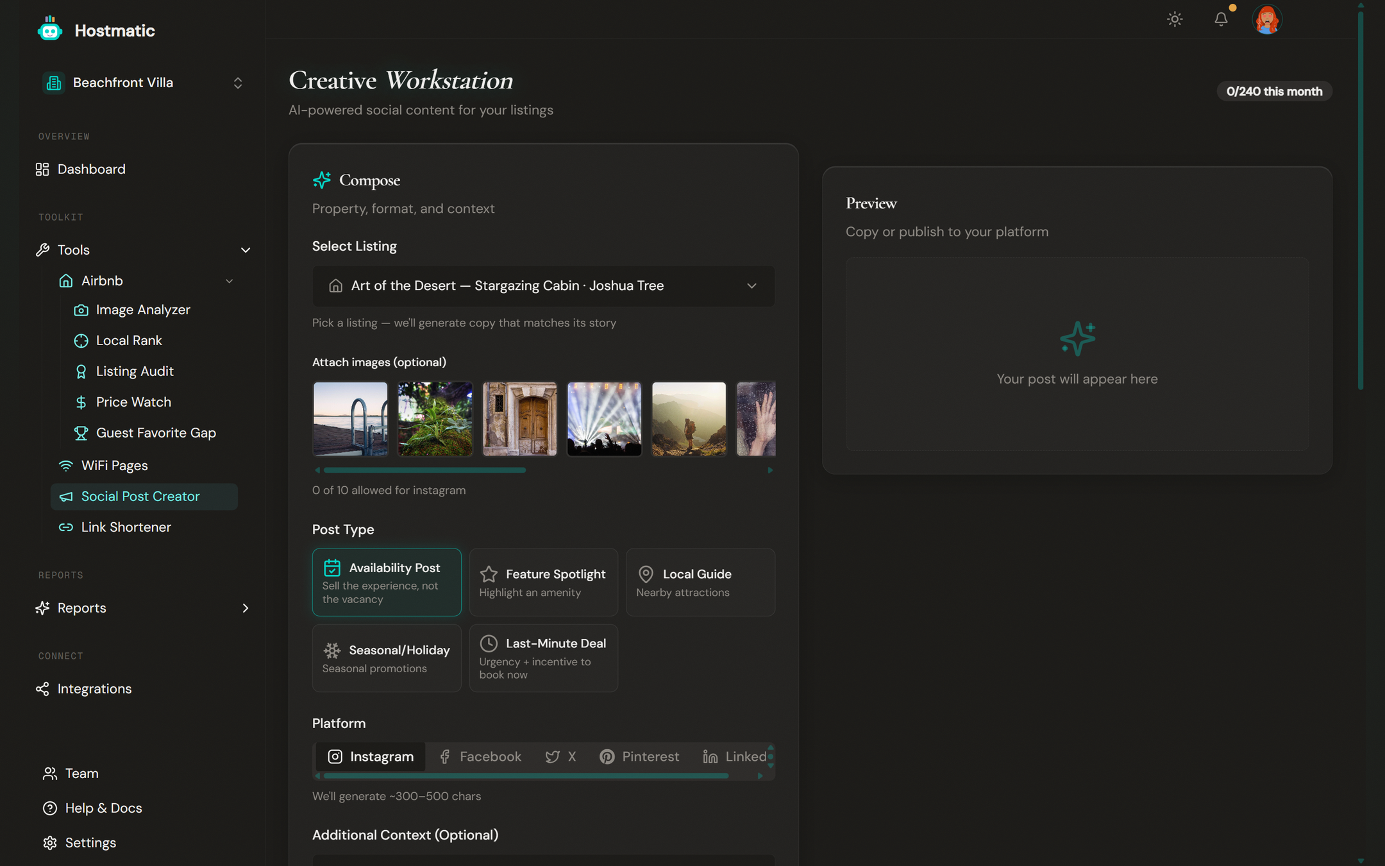This screenshot has height=866, width=1385.
Task: Attach the dock ladder sunset image
Action: point(350,419)
